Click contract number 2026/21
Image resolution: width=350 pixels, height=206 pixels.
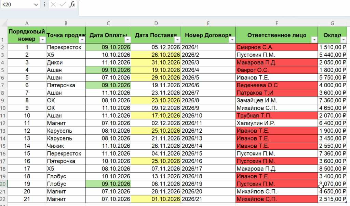pyautogui.click(x=208, y=199)
